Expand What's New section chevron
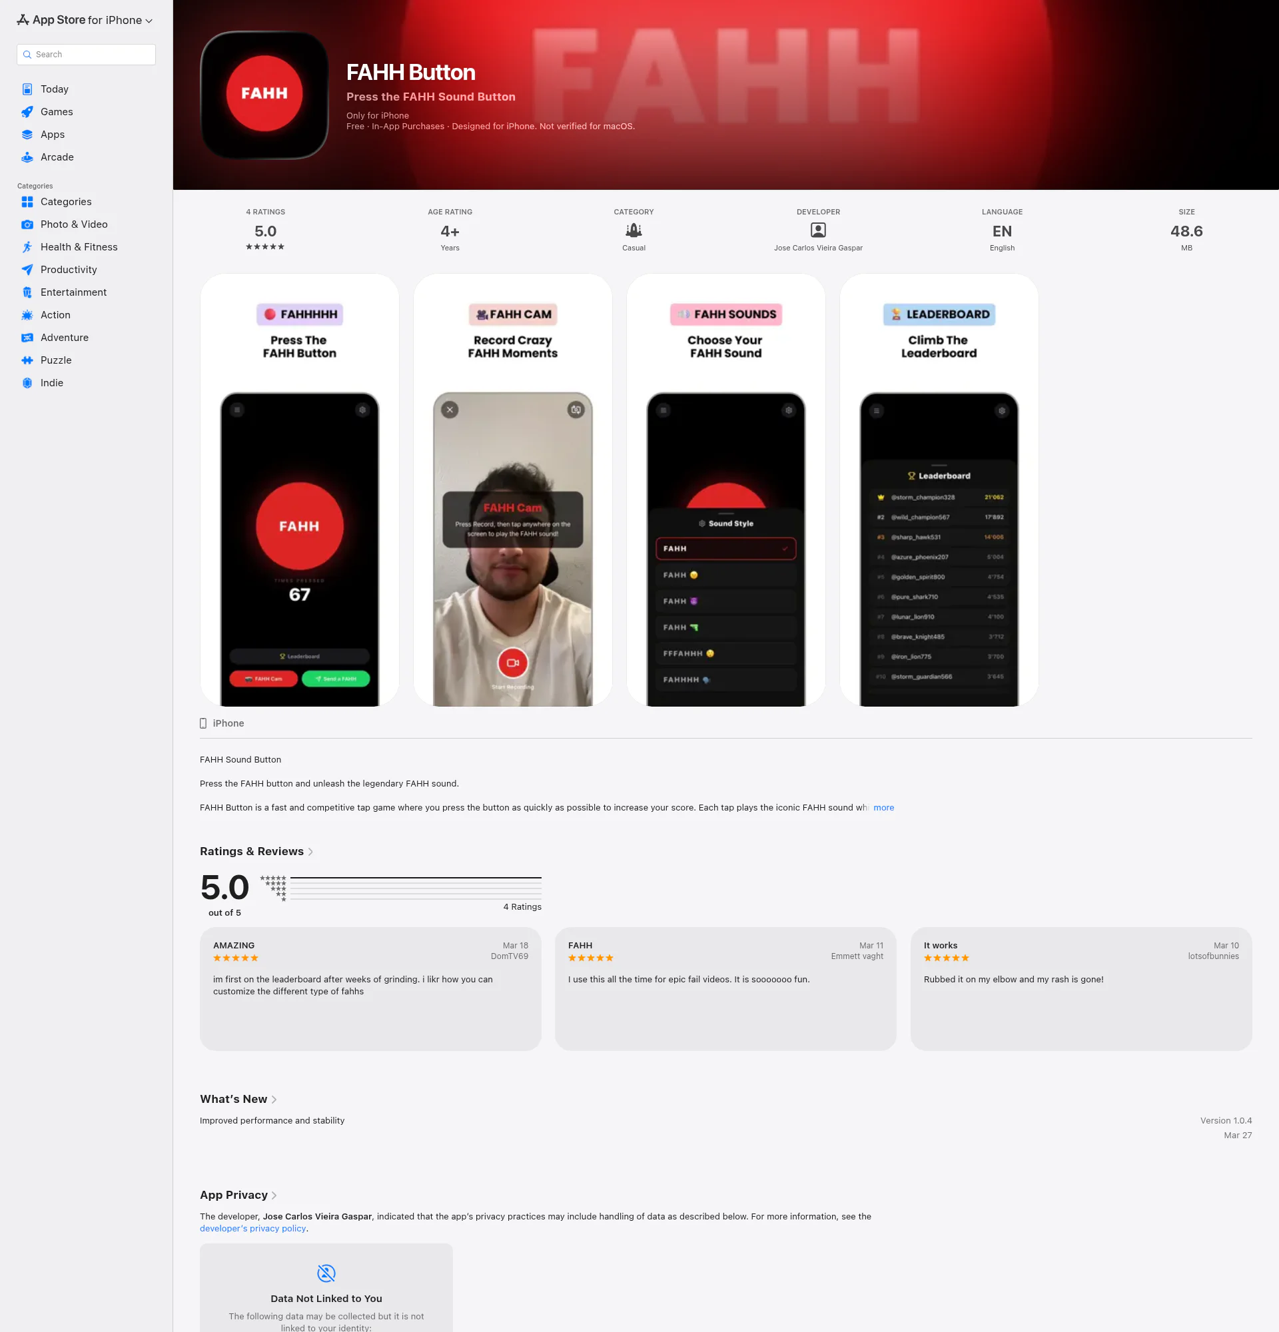Screen dimensions: 1279x1332 coord(274,1100)
